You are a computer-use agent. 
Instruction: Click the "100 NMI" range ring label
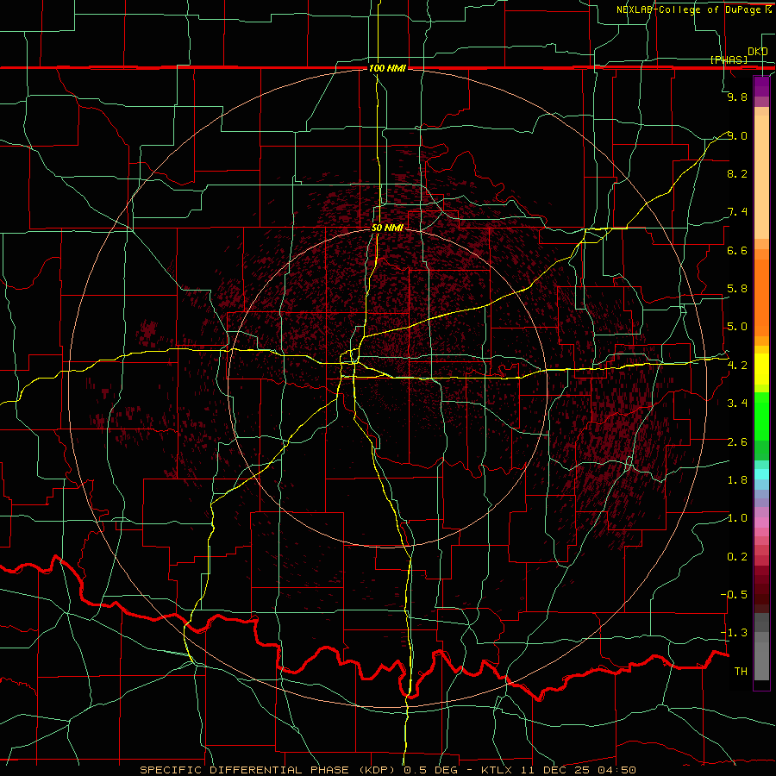387,68
